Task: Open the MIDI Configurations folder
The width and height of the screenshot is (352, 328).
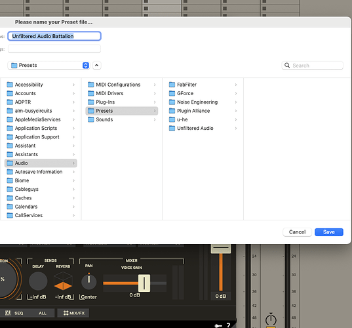Action: click(122, 85)
